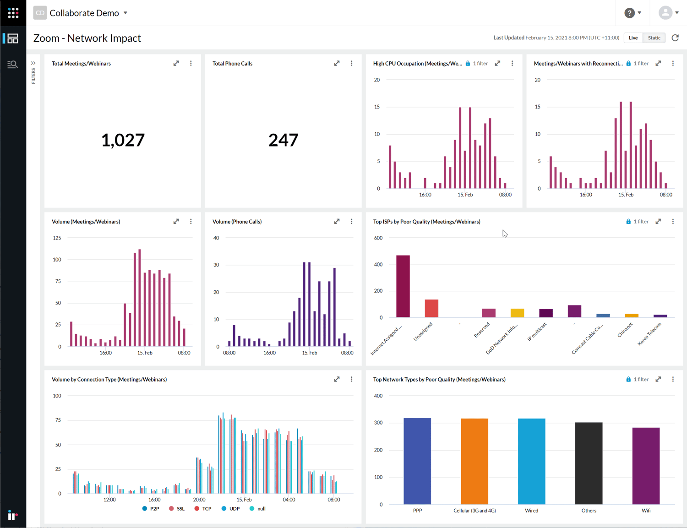Click the refresh dashboard icon

[675, 38]
